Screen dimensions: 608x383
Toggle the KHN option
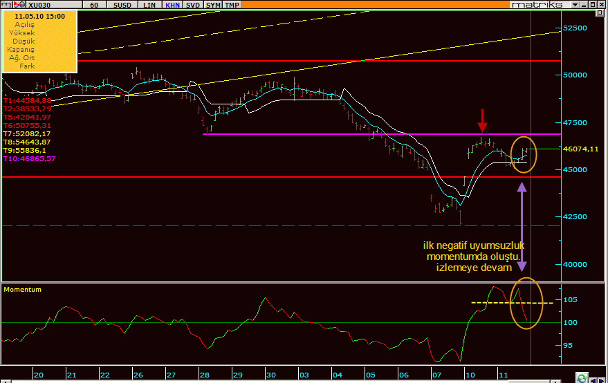pos(171,5)
